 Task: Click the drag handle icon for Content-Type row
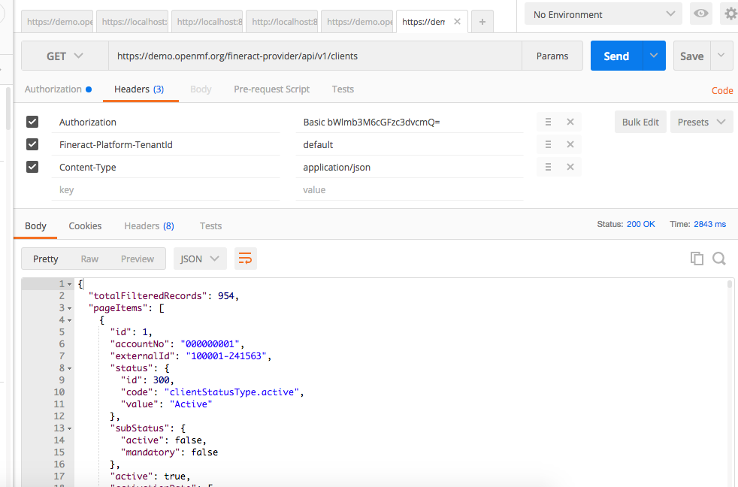[x=548, y=167]
